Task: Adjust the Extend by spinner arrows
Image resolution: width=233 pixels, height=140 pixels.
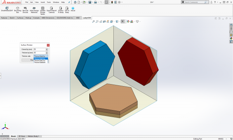Action: (x=47, y=49)
